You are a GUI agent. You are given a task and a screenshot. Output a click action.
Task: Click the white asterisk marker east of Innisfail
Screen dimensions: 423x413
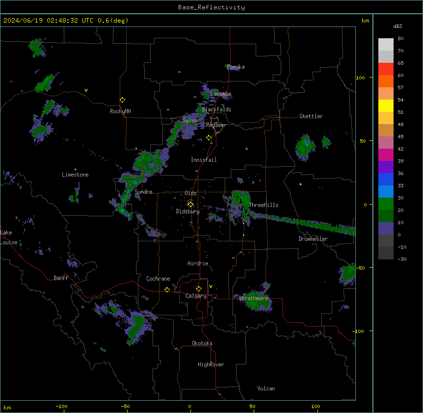pyautogui.click(x=246, y=149)
